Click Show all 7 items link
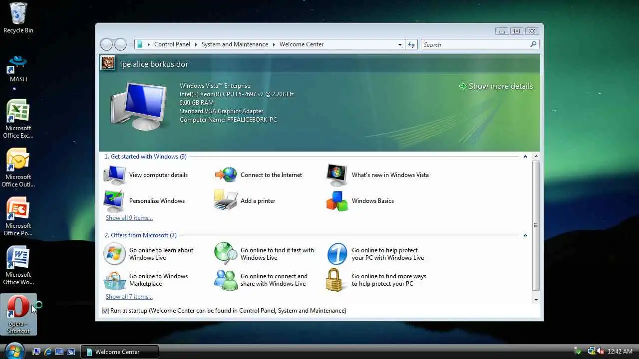 coord(129,297)
